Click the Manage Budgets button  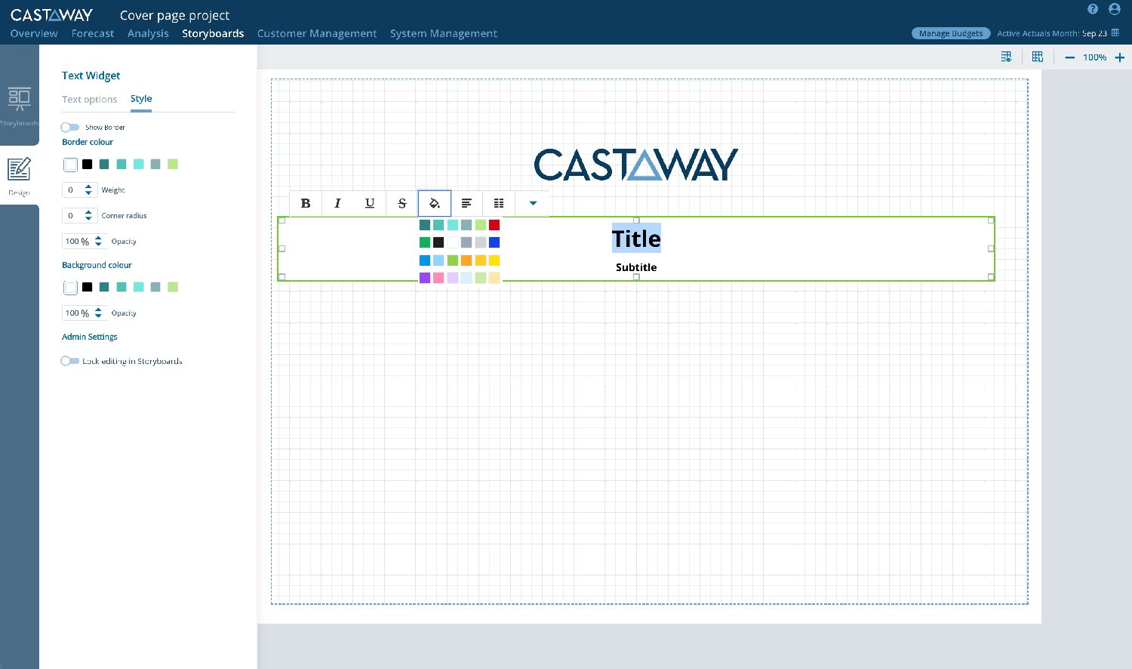tap(951, 33)
